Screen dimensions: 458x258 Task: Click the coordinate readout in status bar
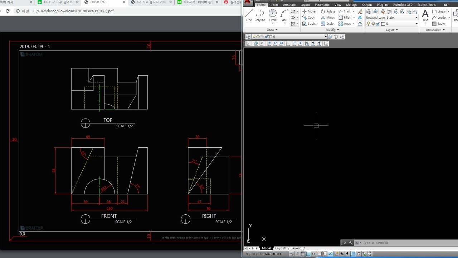(x=264, y=254)
